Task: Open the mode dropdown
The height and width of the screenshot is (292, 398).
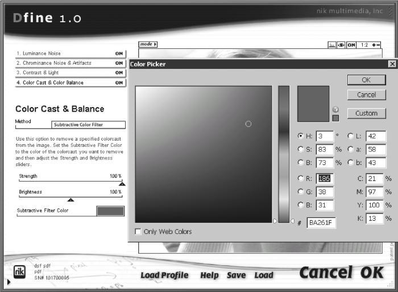Action: pyautogui.click(x=148, y=44)
